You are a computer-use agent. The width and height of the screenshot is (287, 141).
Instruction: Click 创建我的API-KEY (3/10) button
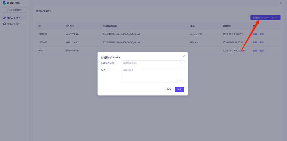[265, 18]
